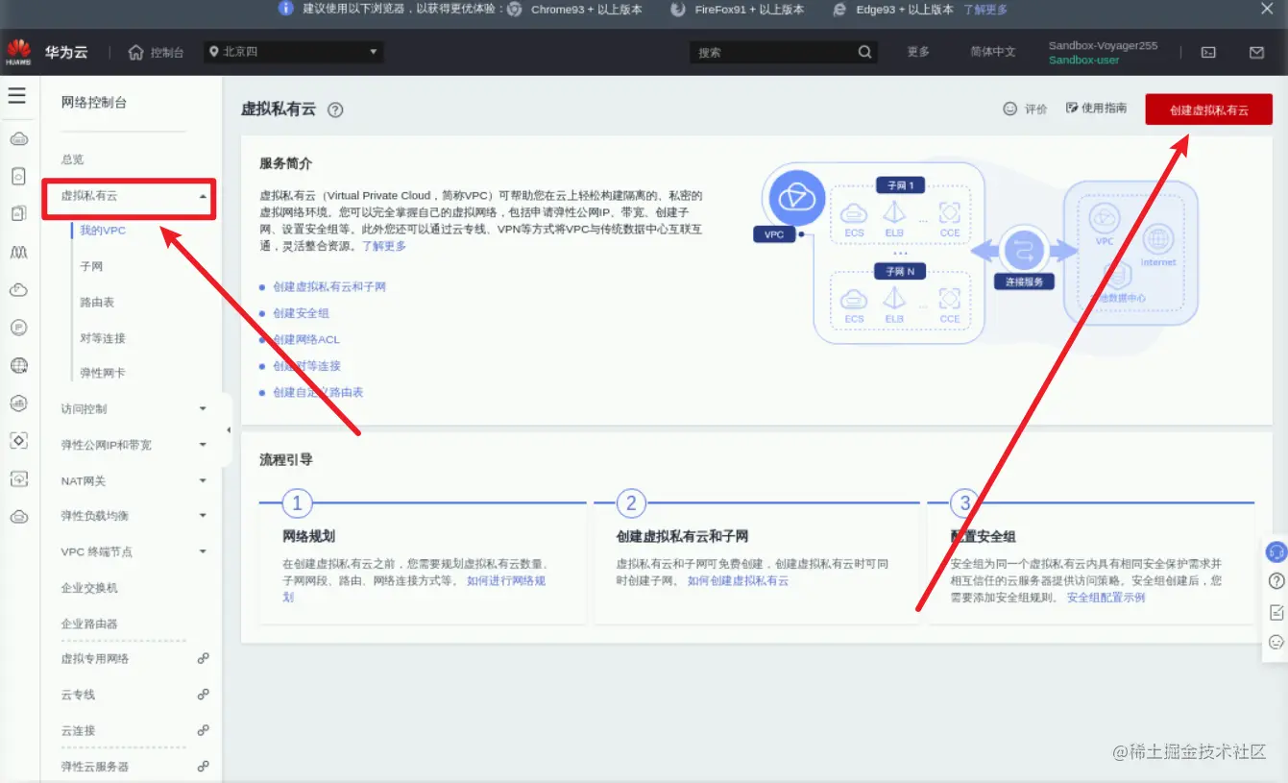Open the 安全组配置示例 link
Viewport: 1288px width, 783px height.
[x=1106, y=598]
